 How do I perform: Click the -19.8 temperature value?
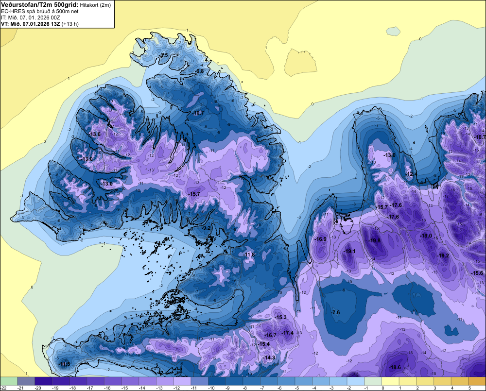click(374, 240)
